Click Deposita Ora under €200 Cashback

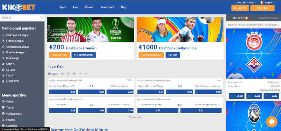59,55
